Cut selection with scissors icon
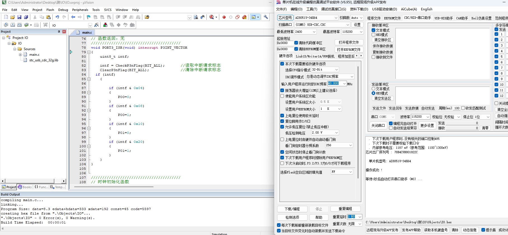The height and width of the screenshot is (235, 508). [x=35, y=17]
